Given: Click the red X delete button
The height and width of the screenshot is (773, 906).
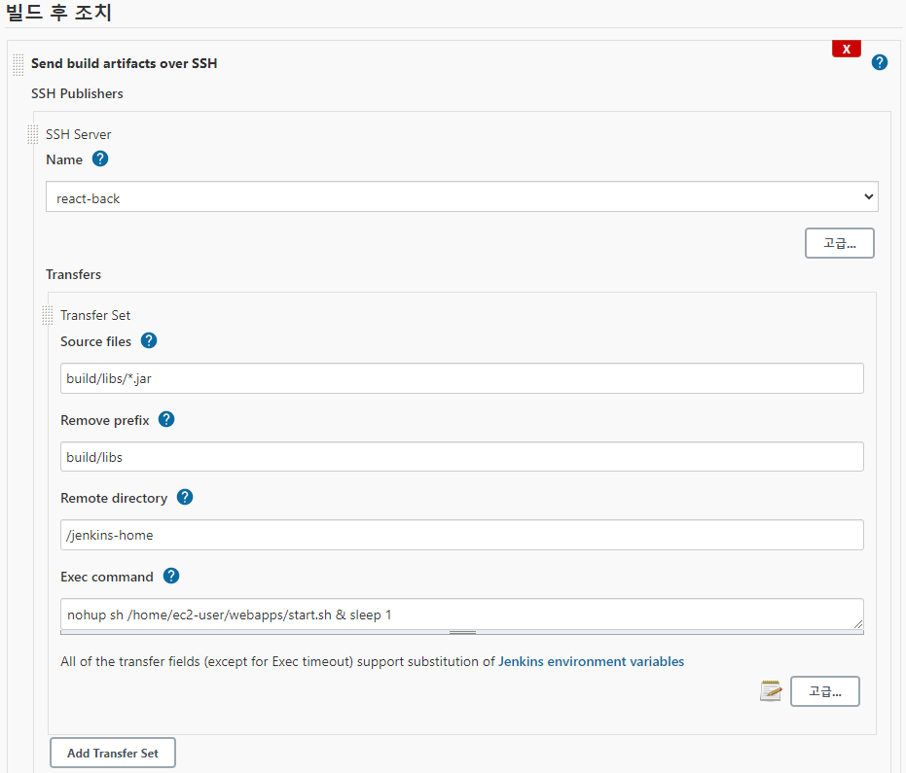Looking at the screenshot, I should tap(847, 49).
